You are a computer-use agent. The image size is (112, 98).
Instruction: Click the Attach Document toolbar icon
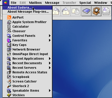pos(76,11)
